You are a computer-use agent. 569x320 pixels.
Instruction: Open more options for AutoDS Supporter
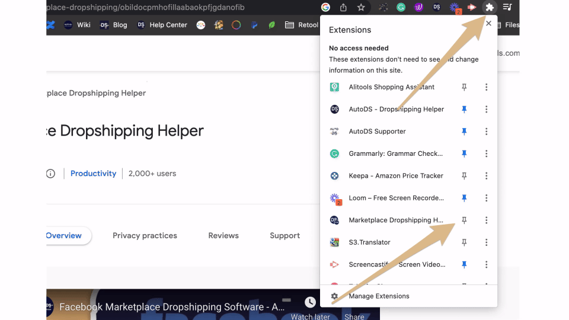pos(486,132)
